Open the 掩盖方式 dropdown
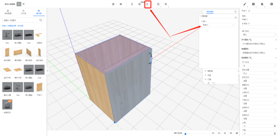The width and height of the screenshot is (279, 136). pos(259,88)
